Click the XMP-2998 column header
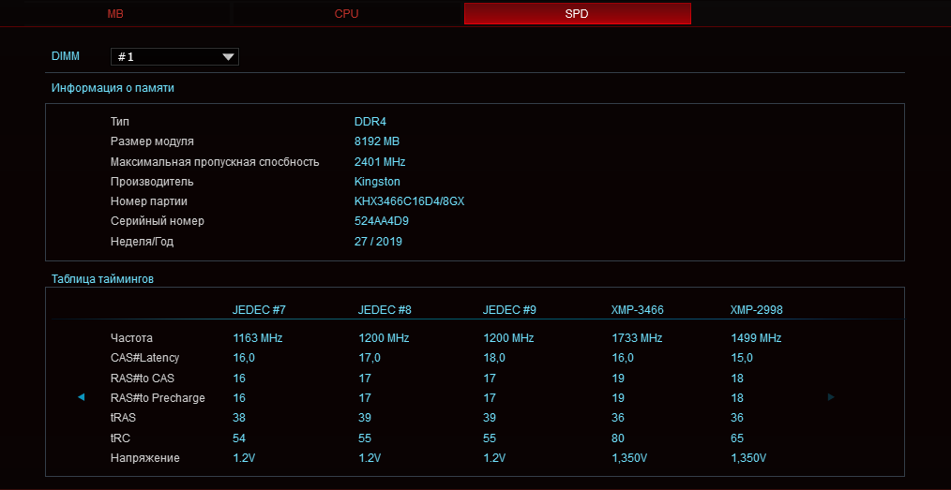The height and width of the screenshot is (490, 951). (756, 310)
